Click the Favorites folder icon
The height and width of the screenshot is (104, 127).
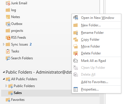coord(8,100)
